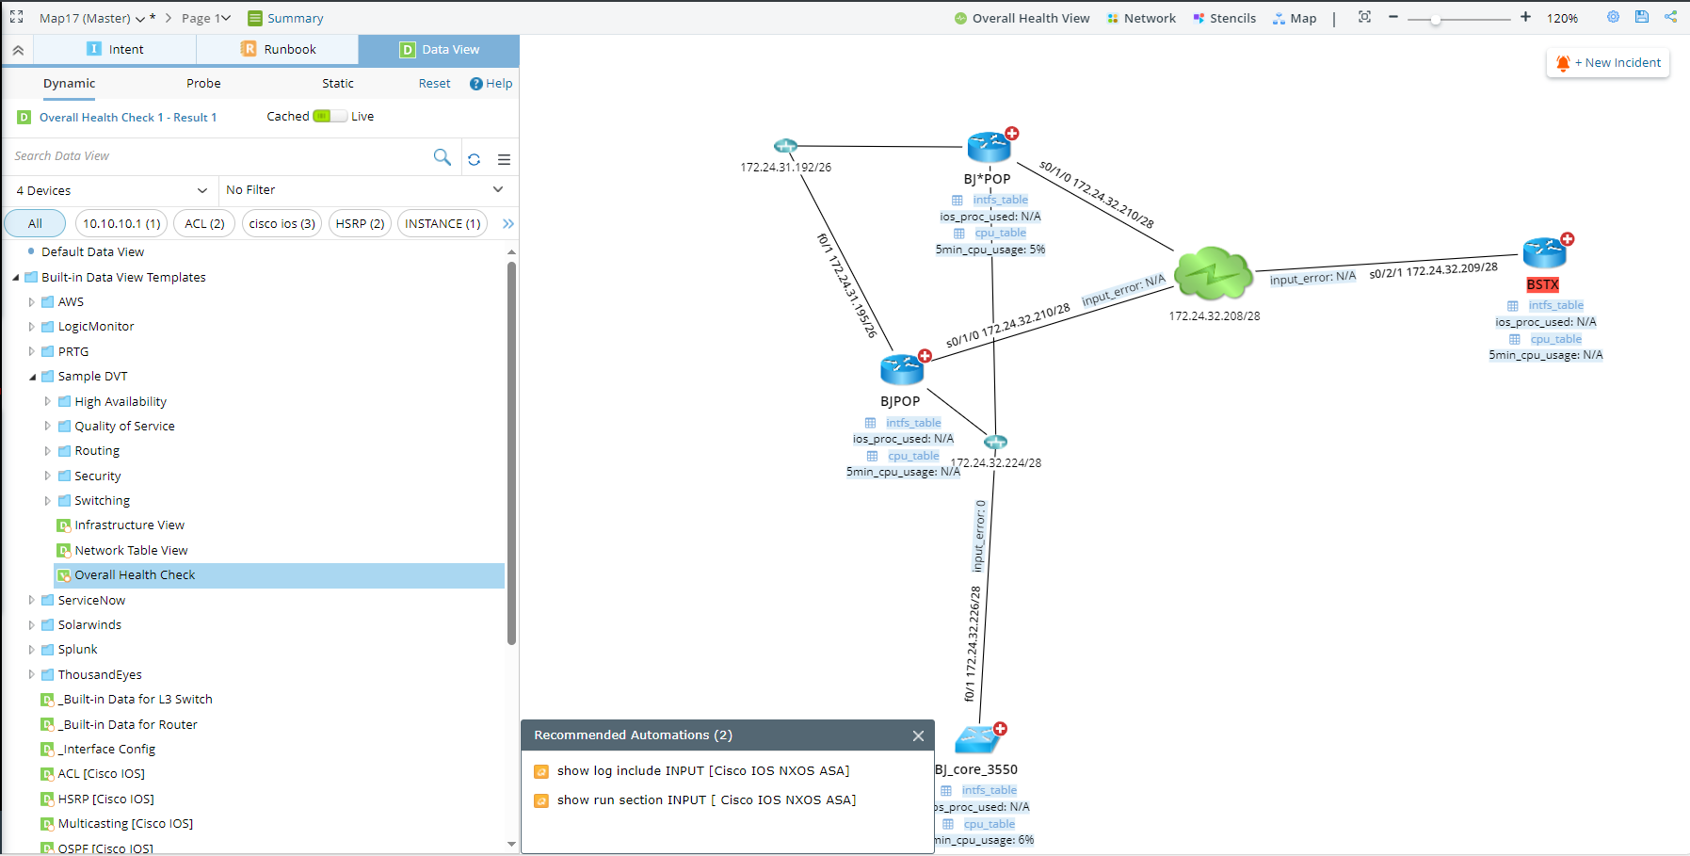
Task: Open settings gear icon in top toolbar
Action: click(1613, 17)
